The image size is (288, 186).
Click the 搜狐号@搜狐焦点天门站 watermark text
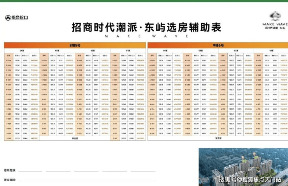point(250,179)
